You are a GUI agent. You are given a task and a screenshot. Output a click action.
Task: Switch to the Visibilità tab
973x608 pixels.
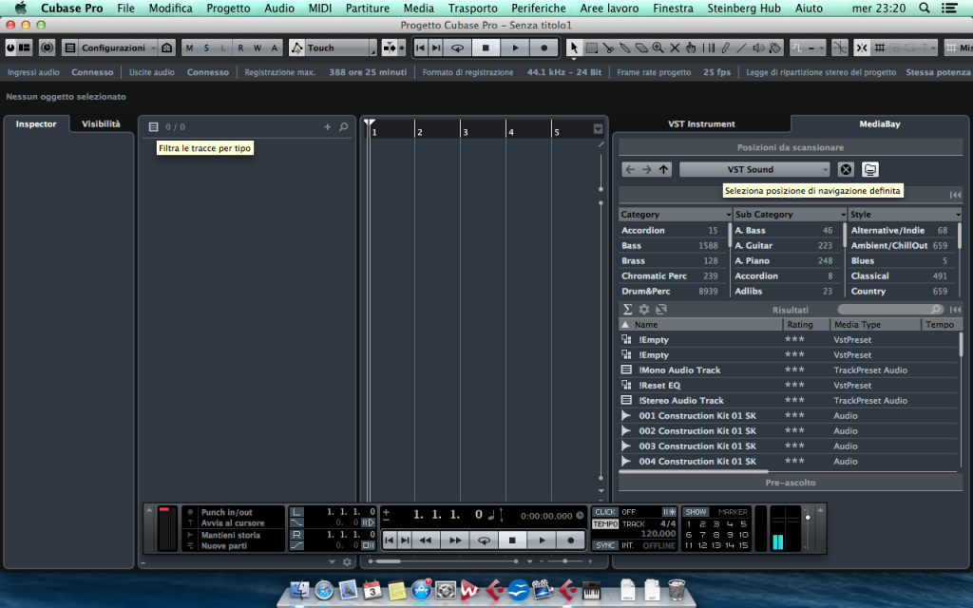coord(101,124)
